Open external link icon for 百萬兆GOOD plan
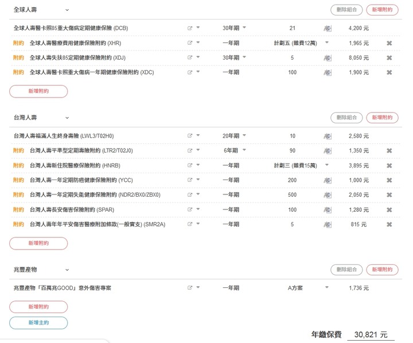Screen dimensions: 413x343 pos(190,288)
